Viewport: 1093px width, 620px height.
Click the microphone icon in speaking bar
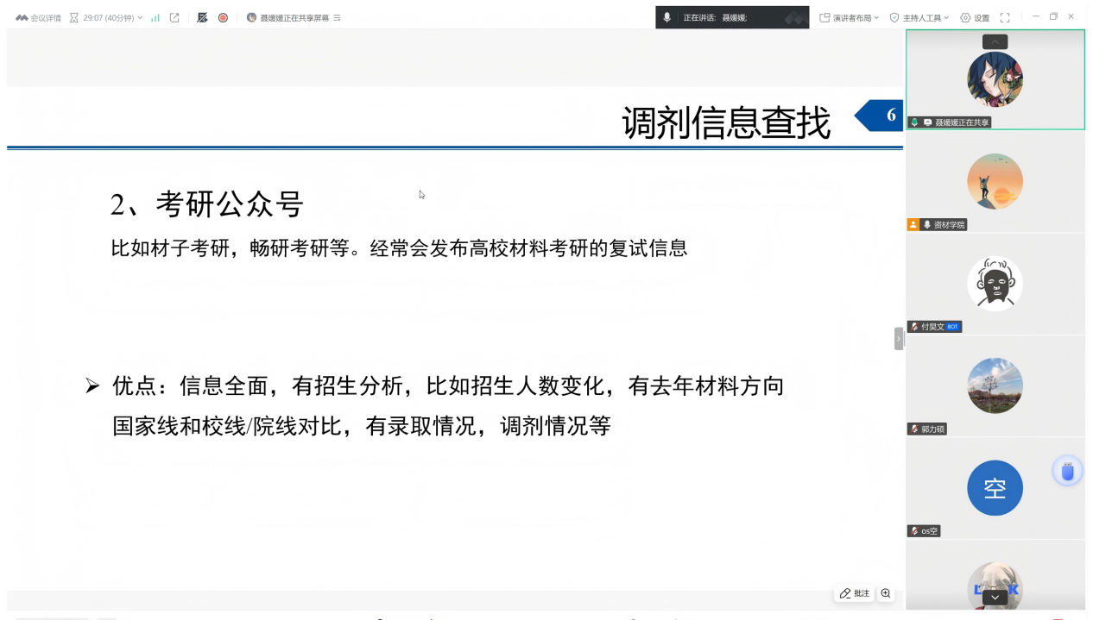pos(667,17)
